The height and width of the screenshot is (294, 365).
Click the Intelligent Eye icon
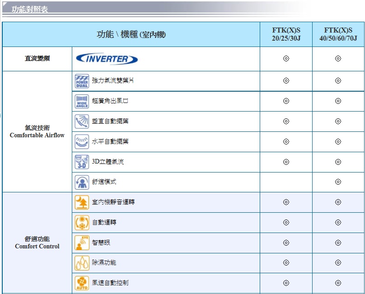click(82, 243)
